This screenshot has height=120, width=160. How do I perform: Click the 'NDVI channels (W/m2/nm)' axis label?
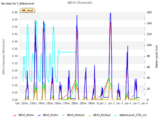3,57
